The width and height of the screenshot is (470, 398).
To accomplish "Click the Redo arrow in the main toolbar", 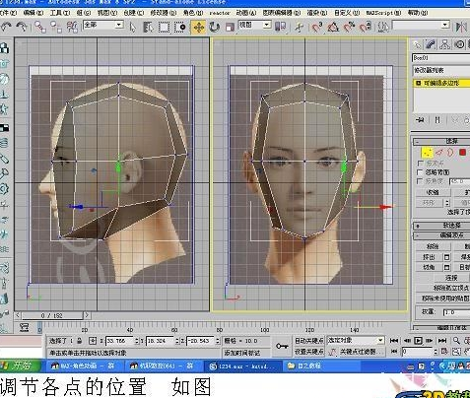I will [22, 27].
